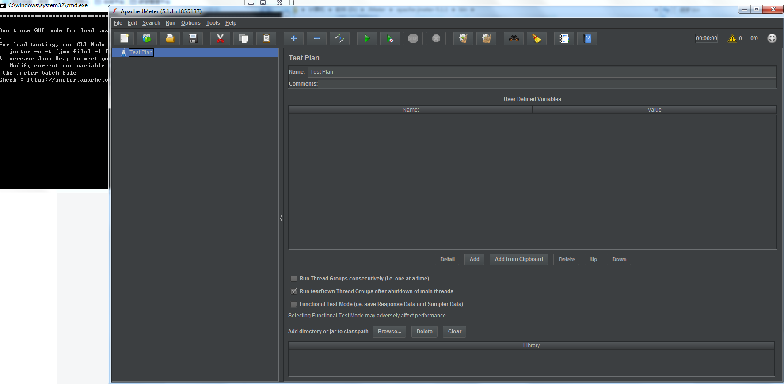Open the Options menu
This screenshot has width=784, height=384.
[x=190, y=23]
